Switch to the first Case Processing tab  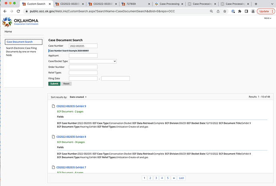[x=169, y=4]
